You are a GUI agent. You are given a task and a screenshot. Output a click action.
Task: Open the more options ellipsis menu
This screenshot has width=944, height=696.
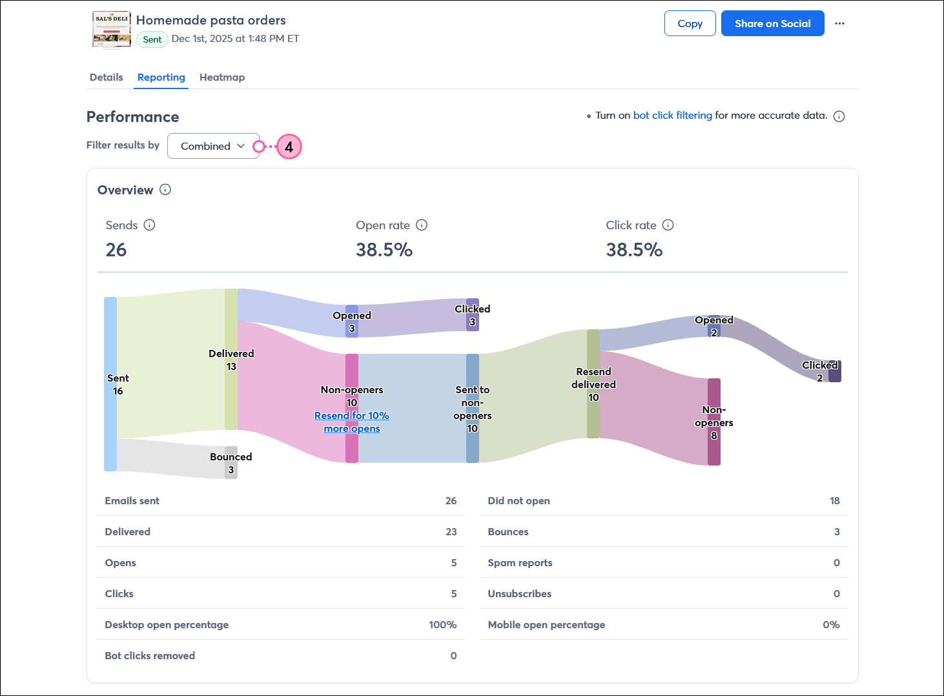pyautogui.click(x=839, y=23)
